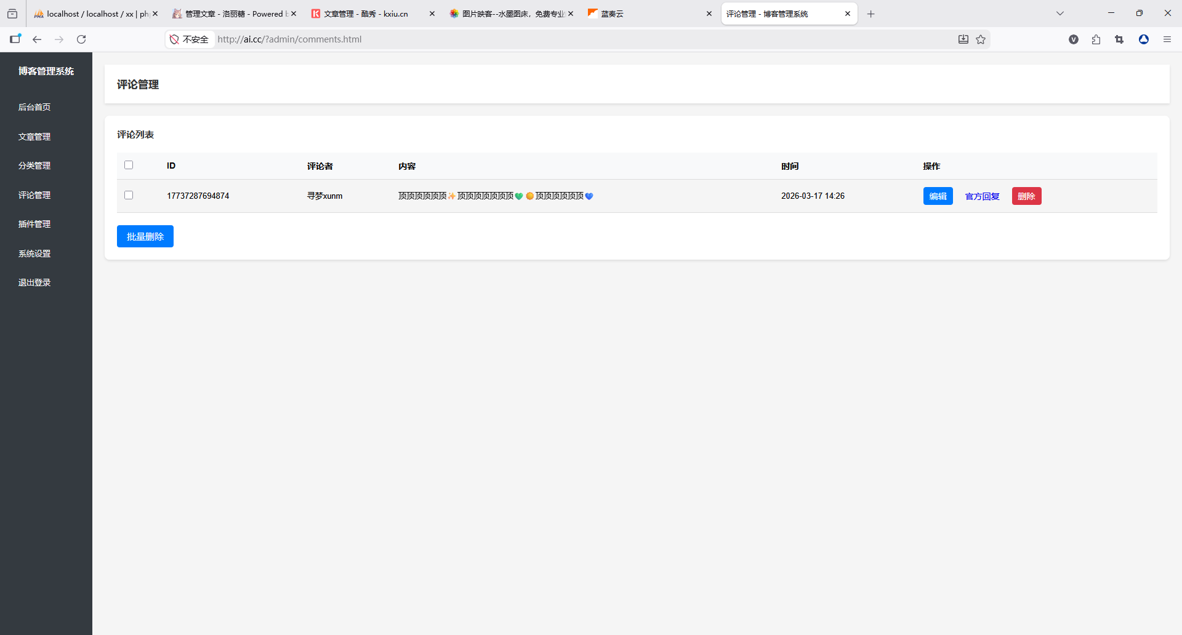The height and width of the screenshot is (635, 1182).
Task: Expand the tab list dropdown chevron
Action: (x=1059, y=14)
